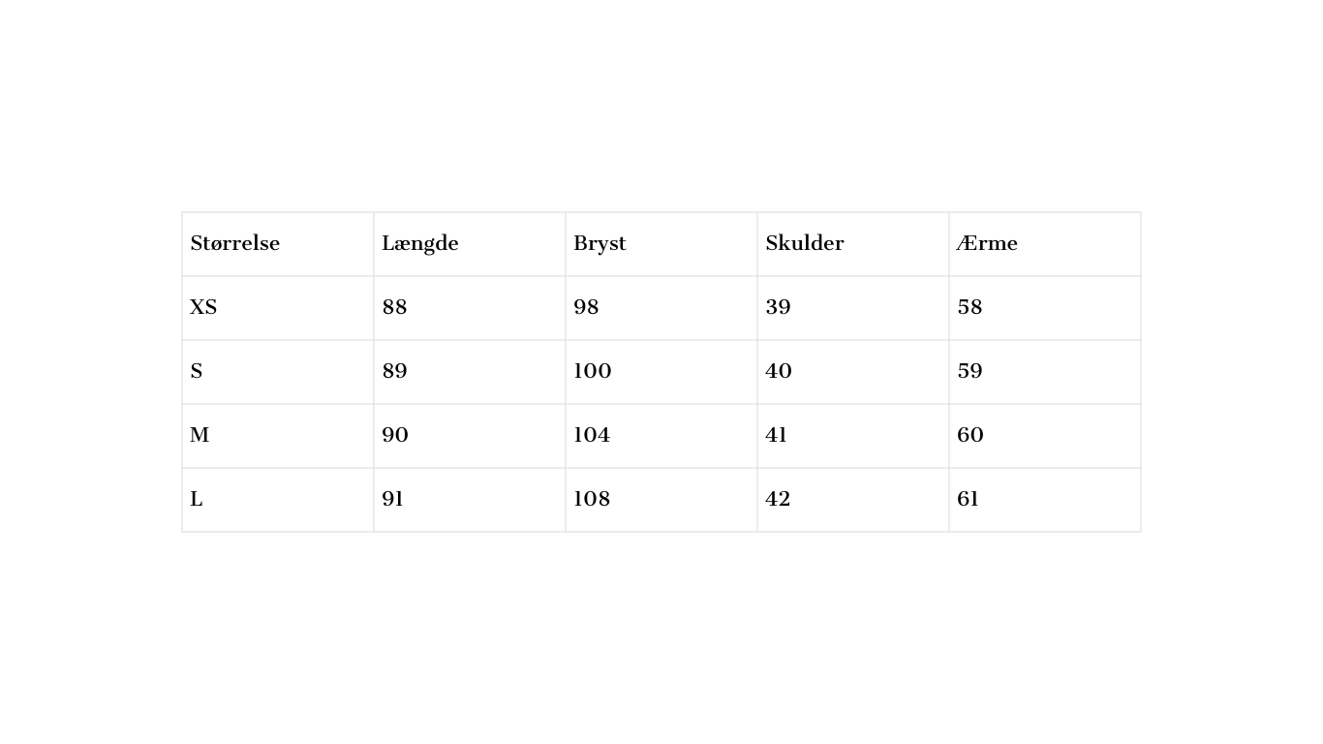Click the Bryst column header

coord(600,244)
